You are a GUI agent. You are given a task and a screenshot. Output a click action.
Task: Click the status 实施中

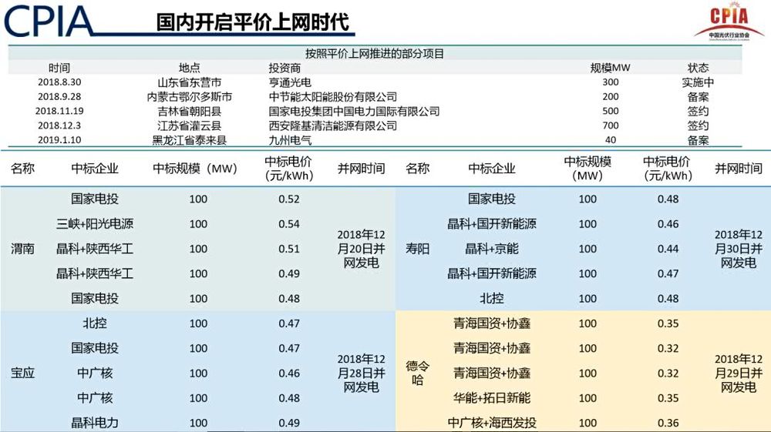coord(698,82)
